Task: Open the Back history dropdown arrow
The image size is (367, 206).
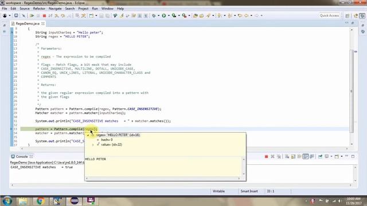Action: pyautogui.click(x=251, y=15)
